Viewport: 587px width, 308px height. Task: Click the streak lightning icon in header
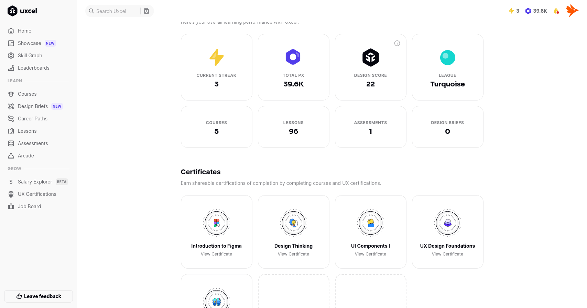click(511, 11)
